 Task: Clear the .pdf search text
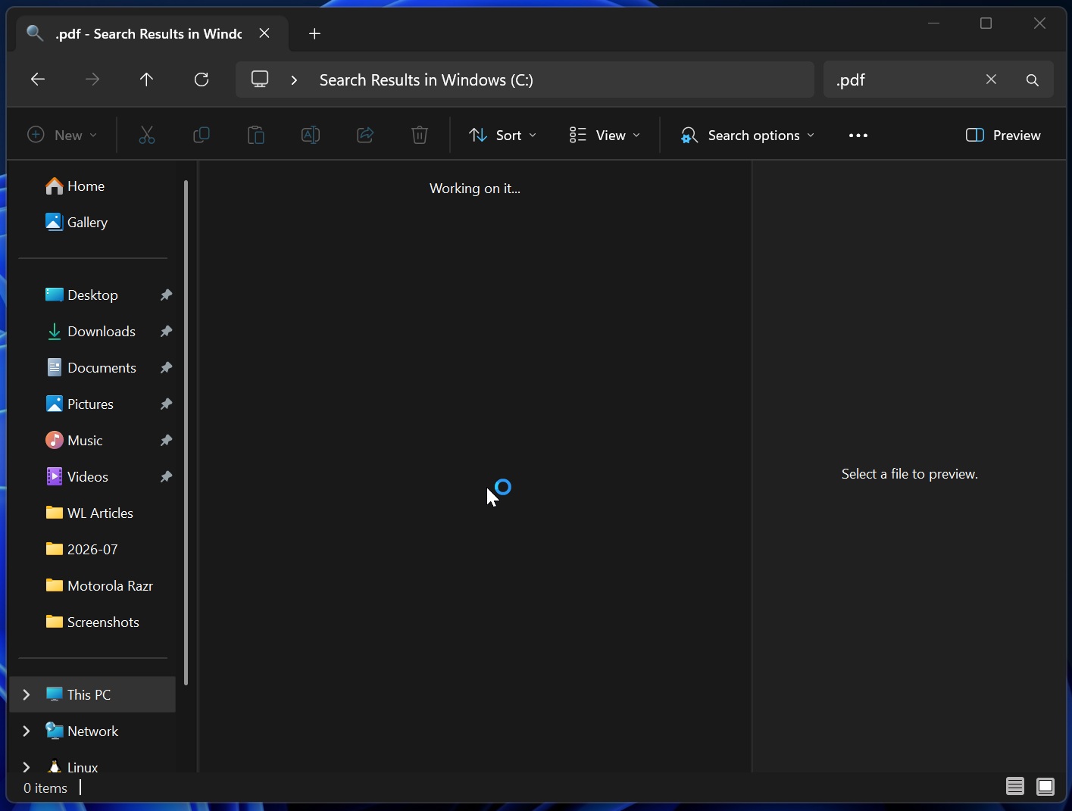click(x=991, y=80)
